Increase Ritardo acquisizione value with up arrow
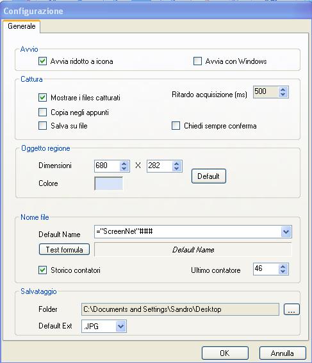Image resolution: width=312 pixels, height=363 pixels. pos(283,89)
